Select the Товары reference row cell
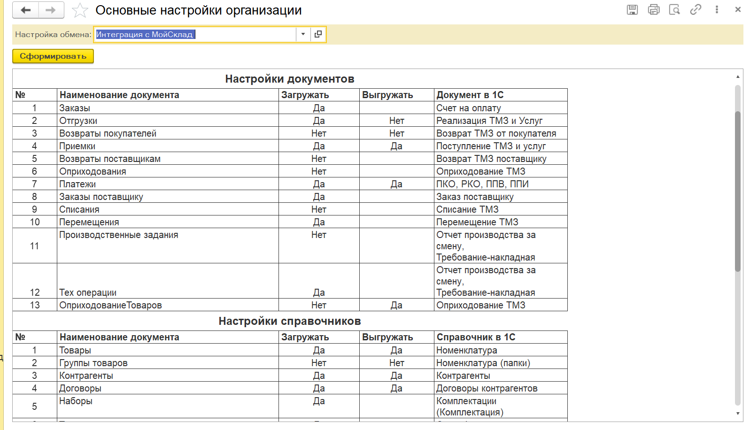 [168, 350]
